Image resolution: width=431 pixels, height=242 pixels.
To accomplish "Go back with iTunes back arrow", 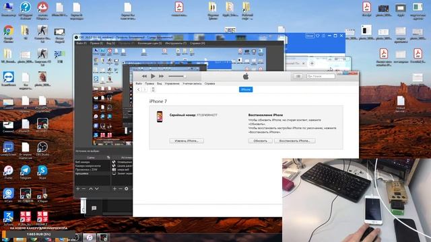I will click(x=139, y=89).
